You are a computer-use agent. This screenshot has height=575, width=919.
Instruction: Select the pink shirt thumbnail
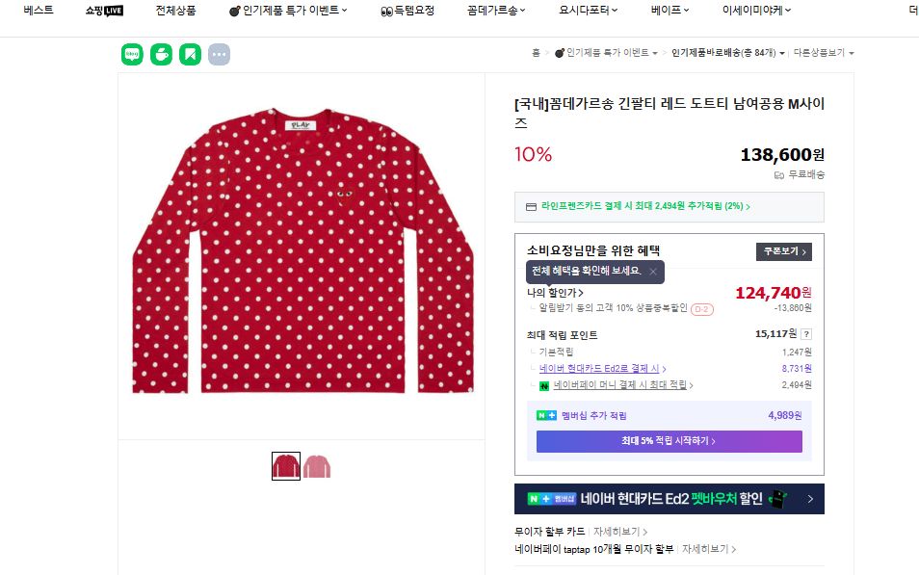(318, 465)
